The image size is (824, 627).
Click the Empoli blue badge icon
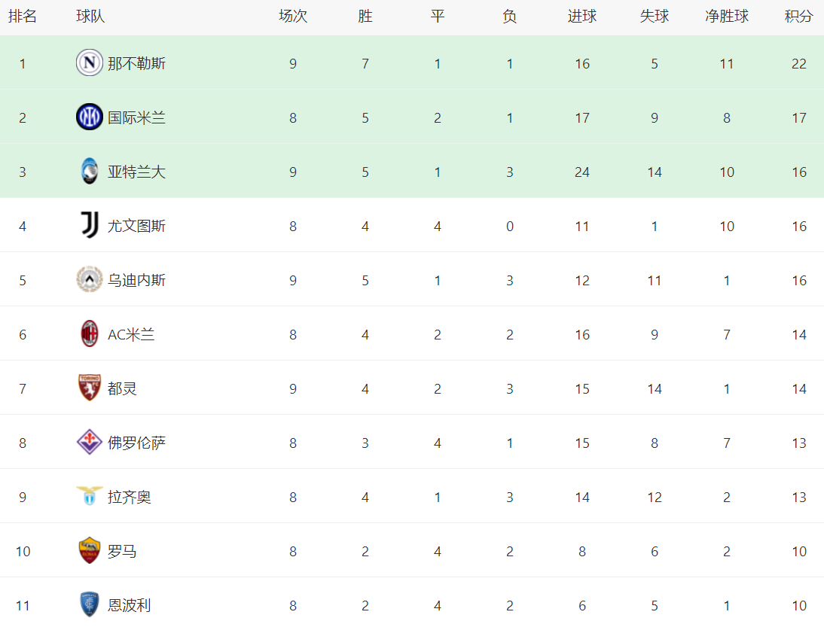point(90,605)
